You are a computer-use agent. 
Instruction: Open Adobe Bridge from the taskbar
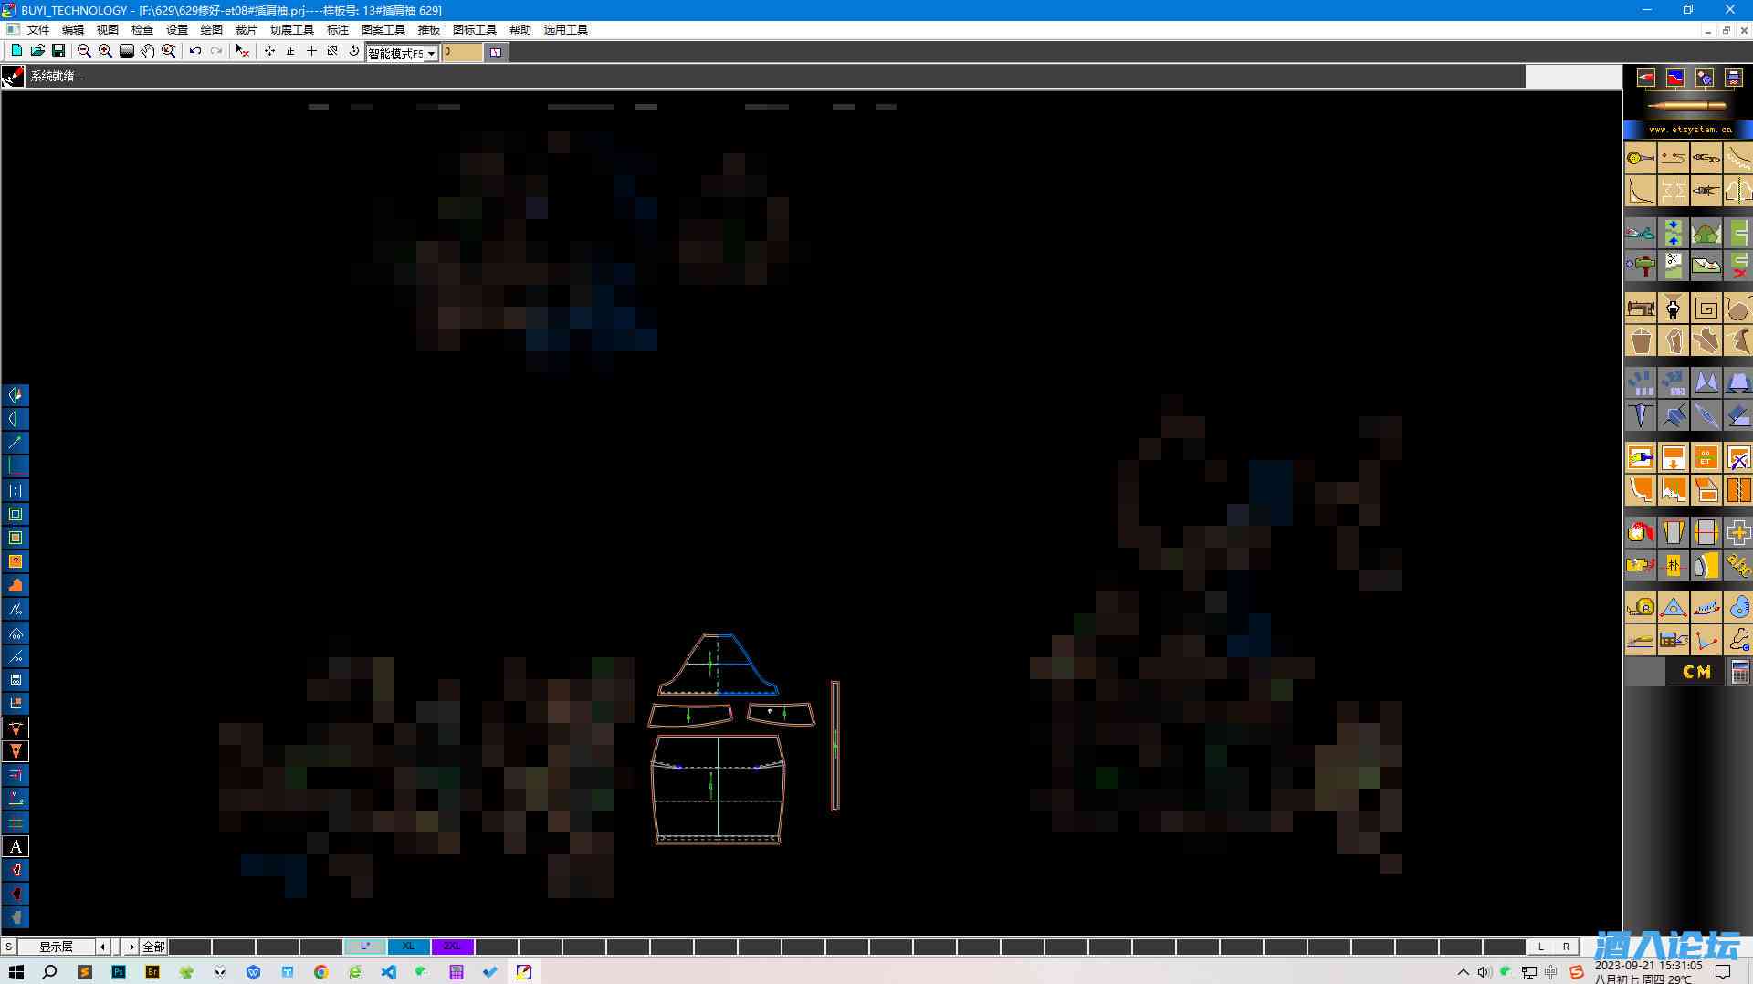152,972
